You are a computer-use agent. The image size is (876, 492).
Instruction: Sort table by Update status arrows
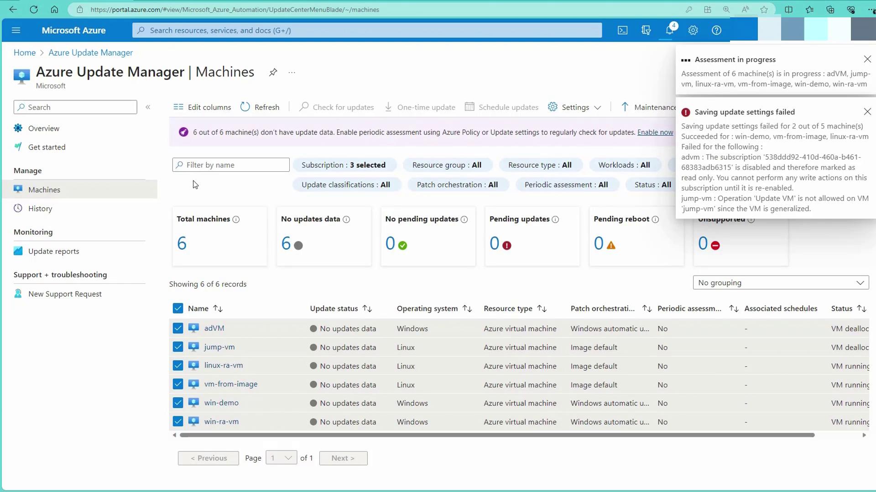(367, 309)
